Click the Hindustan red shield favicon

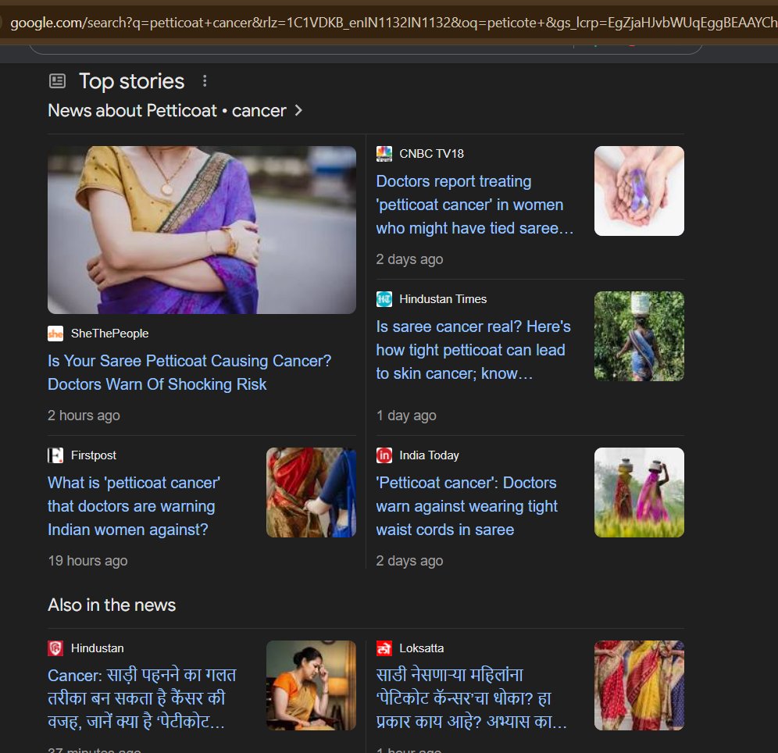[55, 648]
